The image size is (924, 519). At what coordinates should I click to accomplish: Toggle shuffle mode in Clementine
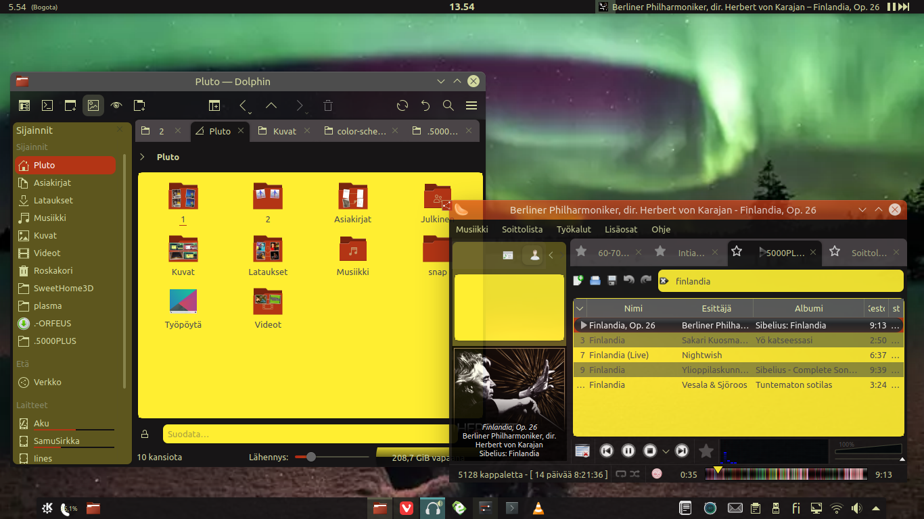634,474
